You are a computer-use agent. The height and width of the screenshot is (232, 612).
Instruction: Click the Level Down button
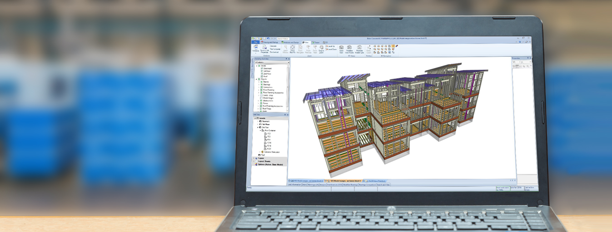331,49
